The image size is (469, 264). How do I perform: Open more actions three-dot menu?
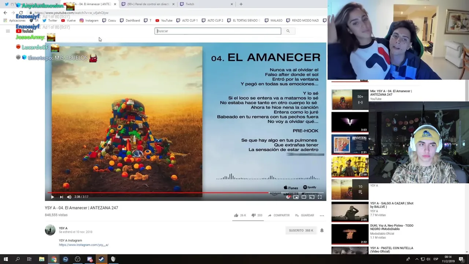point(322,215)
